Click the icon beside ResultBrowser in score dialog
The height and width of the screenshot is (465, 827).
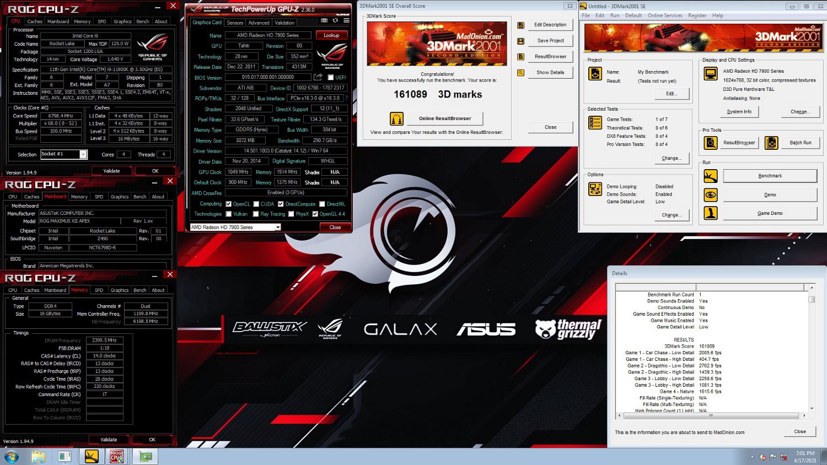(x=520, y=57)
